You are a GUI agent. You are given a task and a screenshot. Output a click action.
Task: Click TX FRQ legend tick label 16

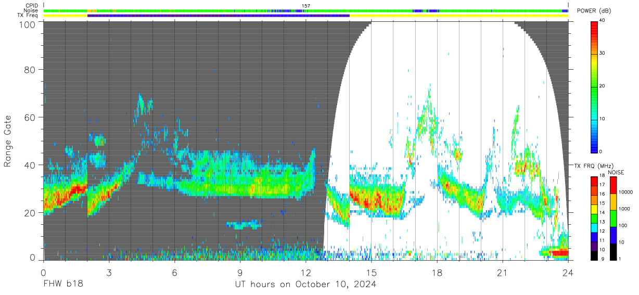(x=603, y=194)
